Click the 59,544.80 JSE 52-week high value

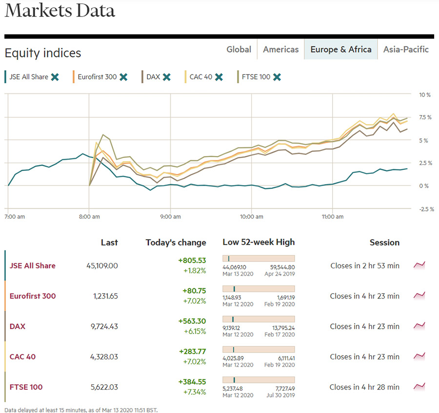pyautogui.click(x=282, y=267)
